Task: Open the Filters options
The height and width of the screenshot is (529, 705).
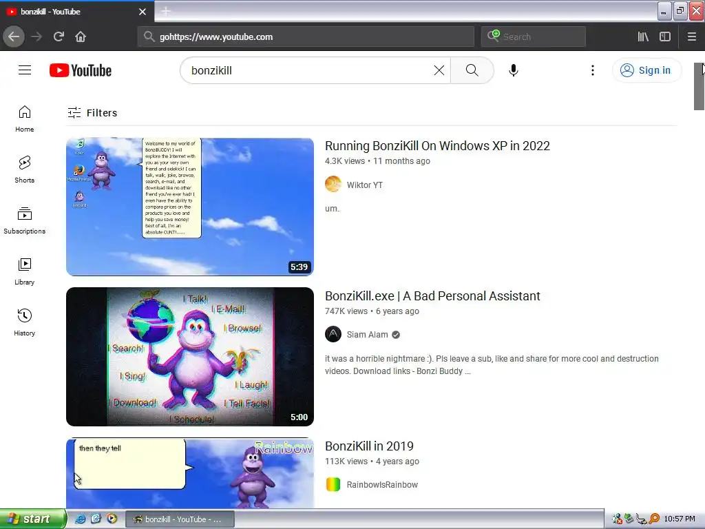Action: pos(92,112)
